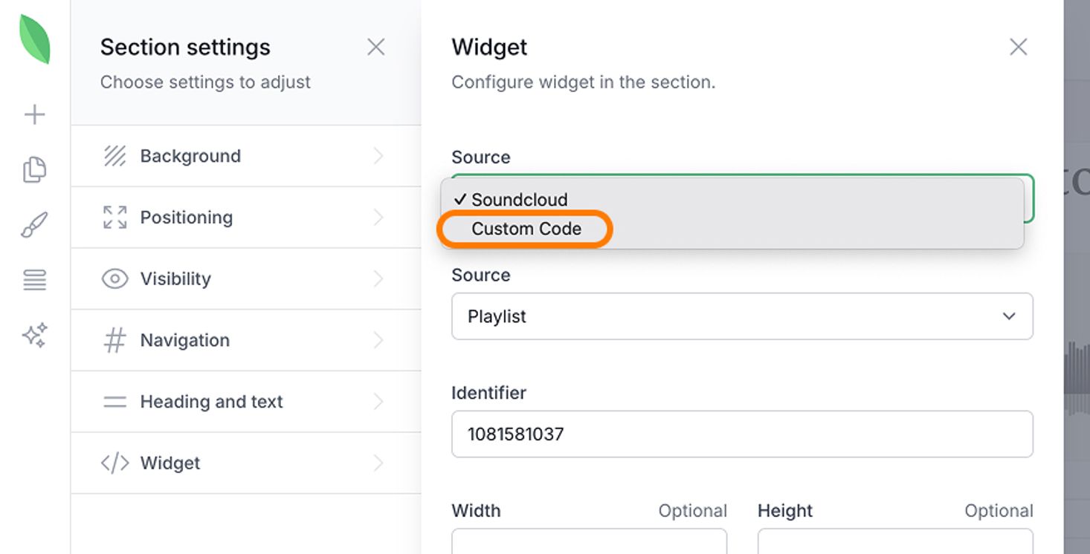Expand the Heading and text chevron
The height and width of the screenshot is (554, 1090).
(378, 402)
